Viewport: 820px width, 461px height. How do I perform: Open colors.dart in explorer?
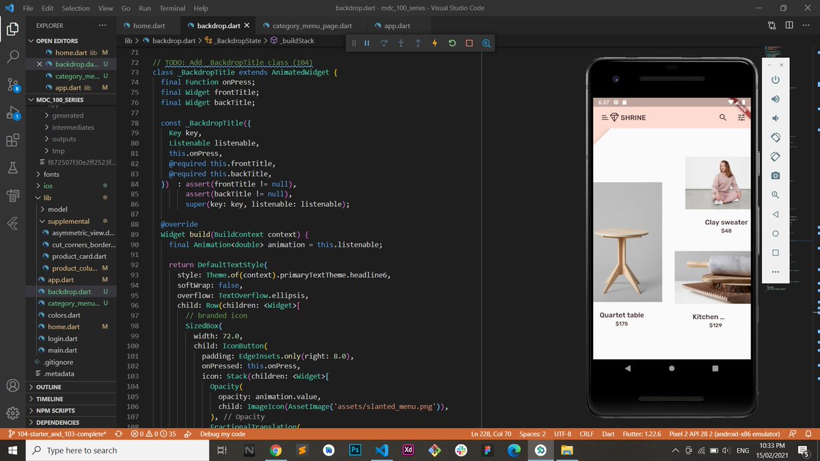tap(64, 315)
